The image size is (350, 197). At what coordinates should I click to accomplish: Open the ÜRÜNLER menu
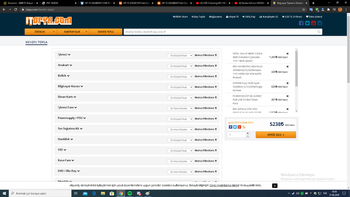pyautogui.click(x=40, y=32)
